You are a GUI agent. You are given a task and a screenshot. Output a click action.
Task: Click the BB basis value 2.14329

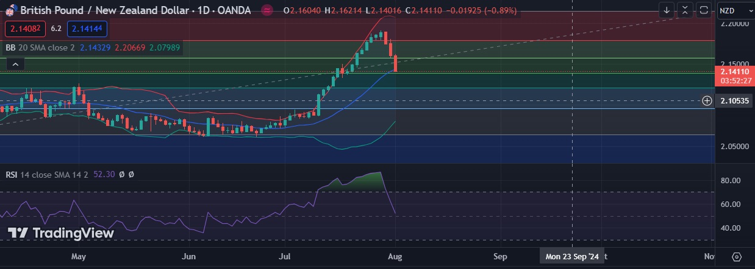94,47
